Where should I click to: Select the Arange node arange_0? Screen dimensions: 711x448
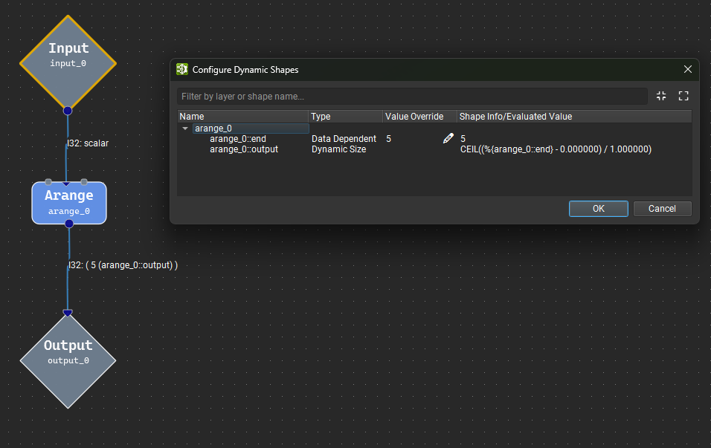click(69, 203)
